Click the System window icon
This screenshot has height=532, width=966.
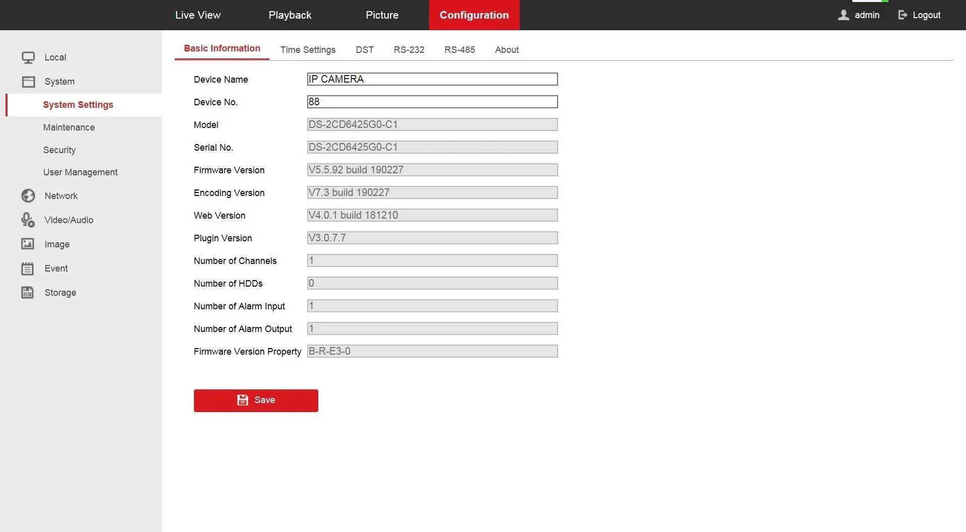tap(28, 82)
